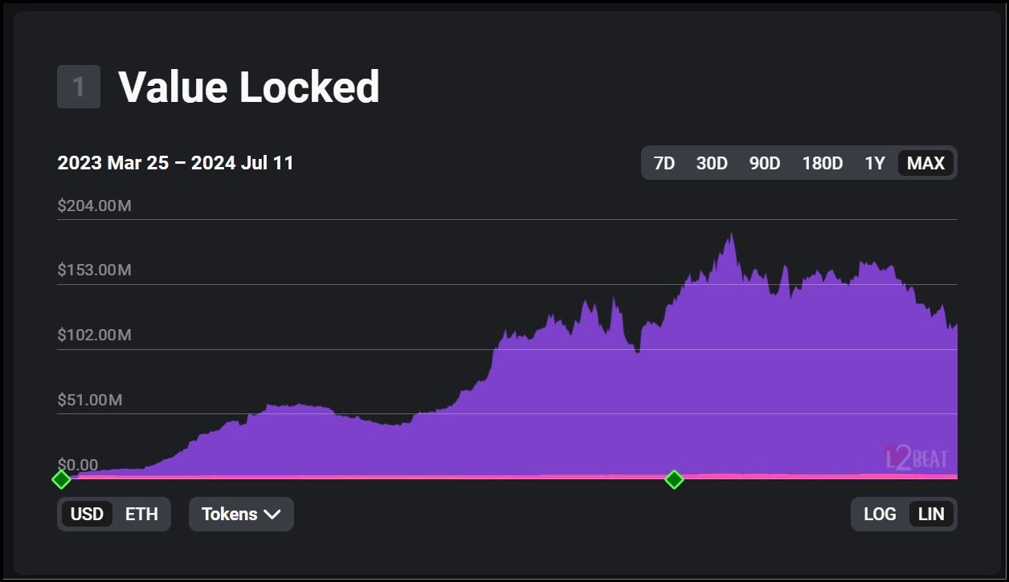Screen dimensions: 1009x582
Task: Open the Tokens dropdown
Action: (x=240, y=515)
